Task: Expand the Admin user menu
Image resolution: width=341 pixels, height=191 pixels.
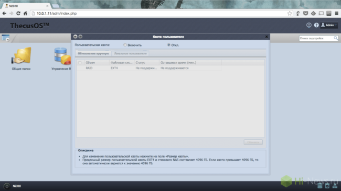Action: pyautogui.click(x=329, y=25)
